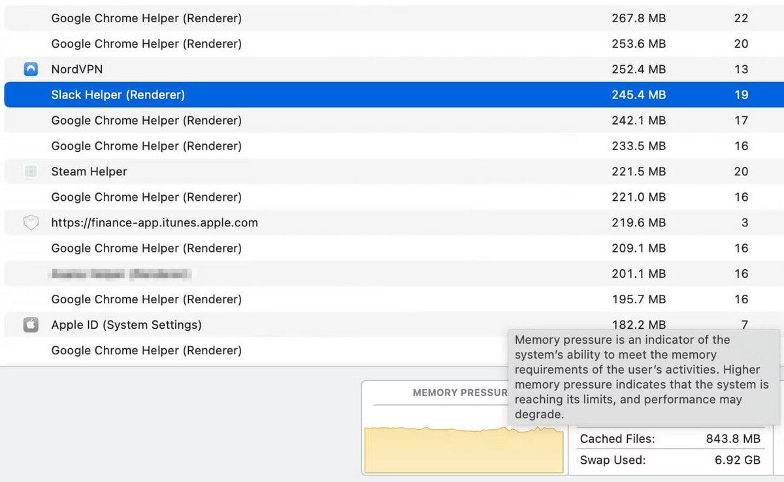
Task: Click thread count 22 in the 267.8 MB row
Action: pos(741,18)
